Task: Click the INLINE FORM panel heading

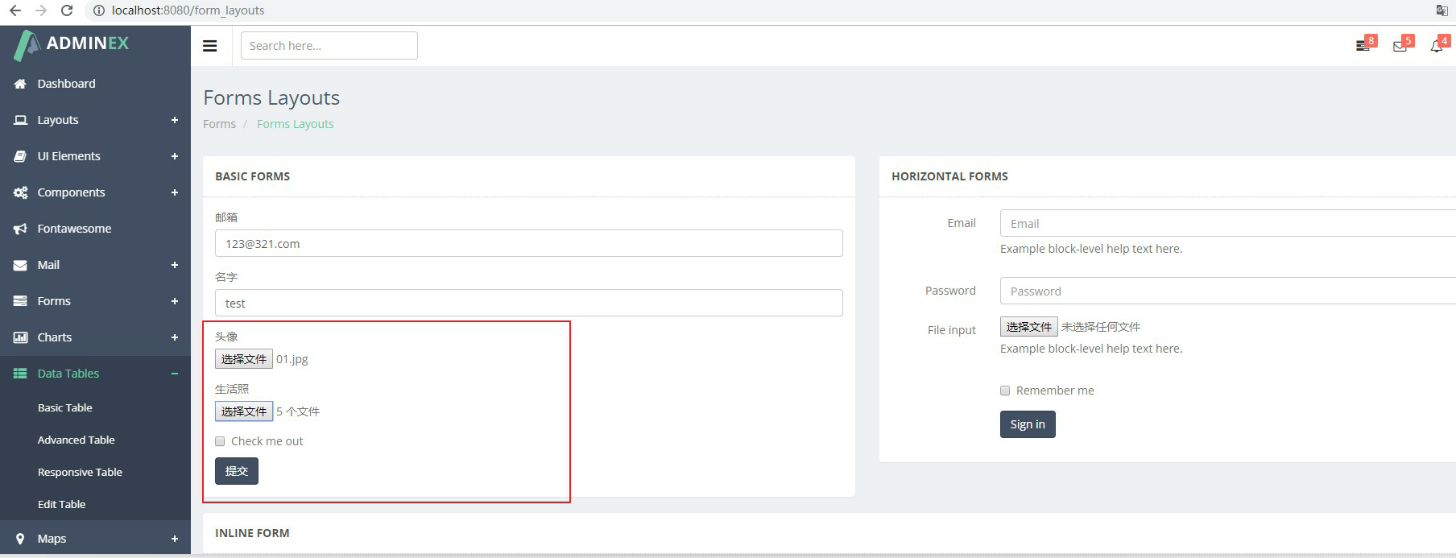Action: [252, 533]
